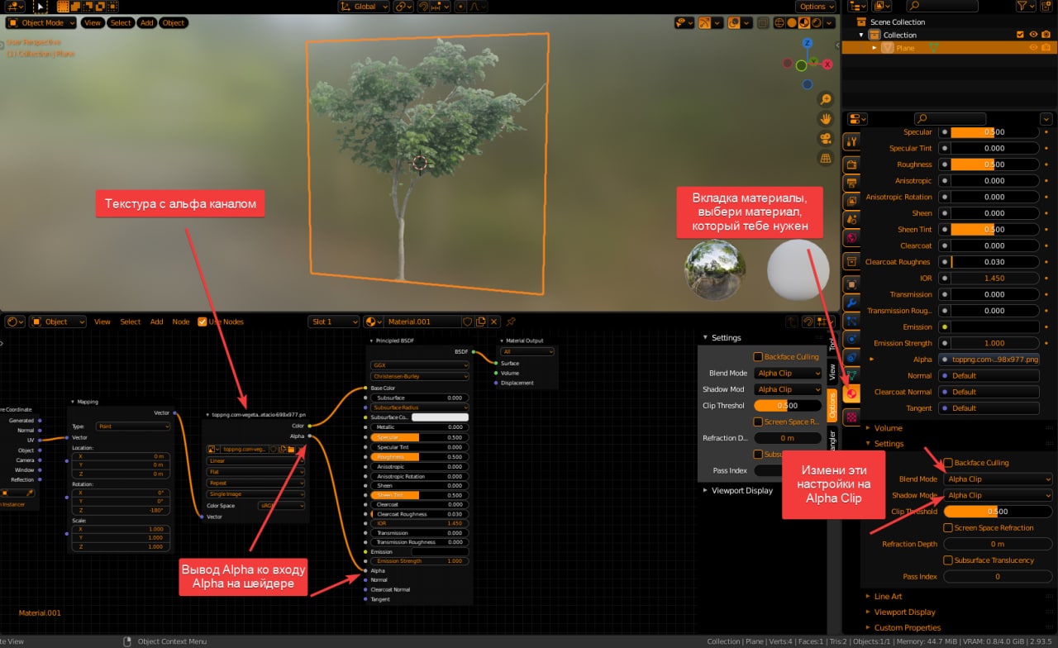This screenshot has height=648, width=1058.
Task: Open node editor Add menu
Action: tap(156, 322)
